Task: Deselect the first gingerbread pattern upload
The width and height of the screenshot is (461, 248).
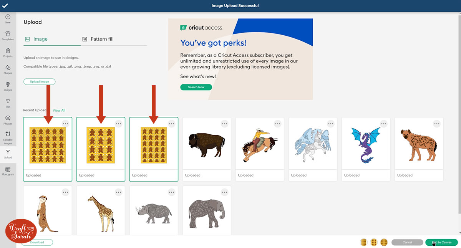Action: pos(48,145)
